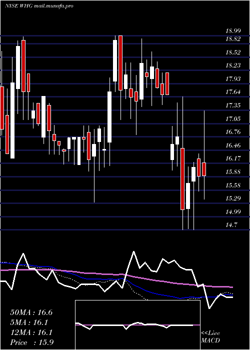Select the 18.23 price axis label
This screenshot has width=250, height=350.
coord(233,65)
